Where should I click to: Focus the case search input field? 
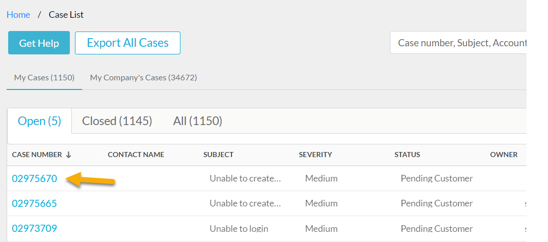pyautogui.click(x=459, y=43)
